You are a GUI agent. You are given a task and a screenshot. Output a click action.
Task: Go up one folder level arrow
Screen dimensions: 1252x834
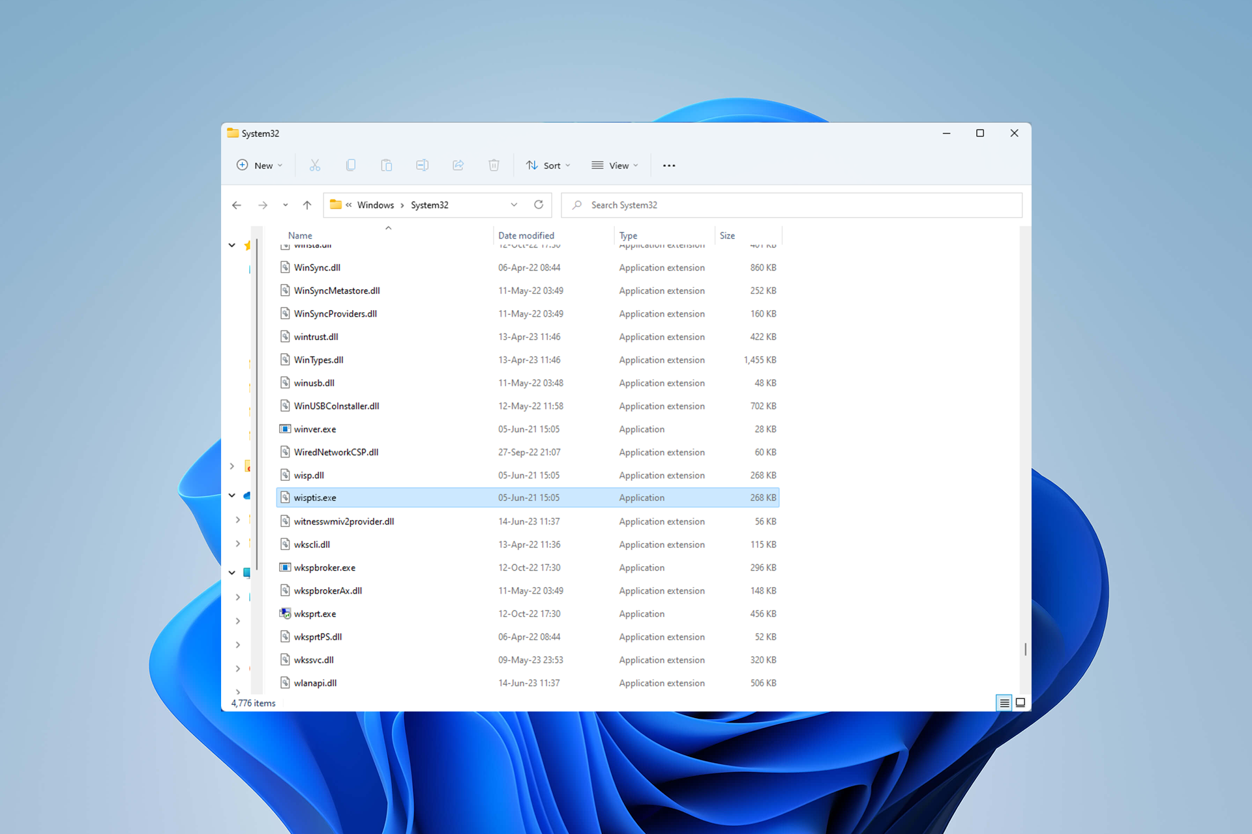(307, 205)
